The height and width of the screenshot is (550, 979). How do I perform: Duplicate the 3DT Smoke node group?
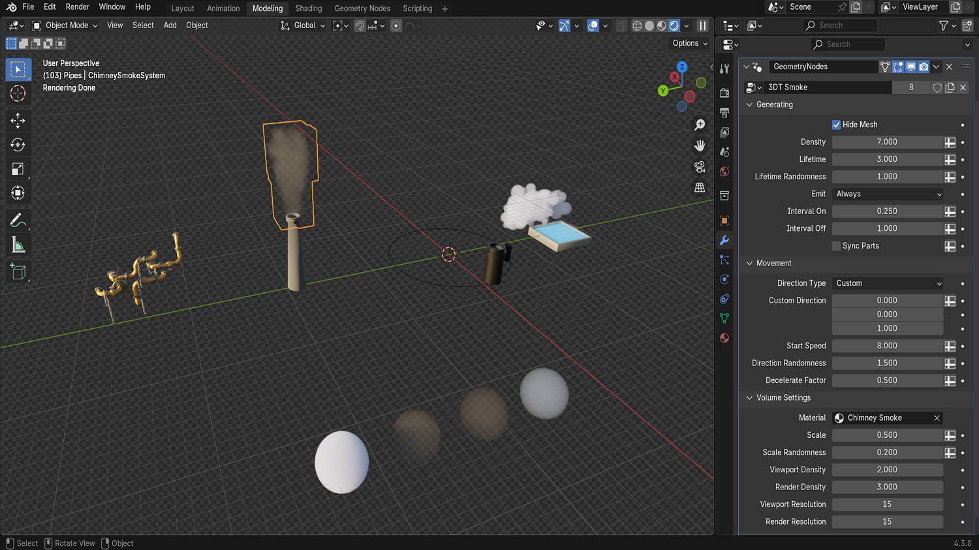pos(950,87)
